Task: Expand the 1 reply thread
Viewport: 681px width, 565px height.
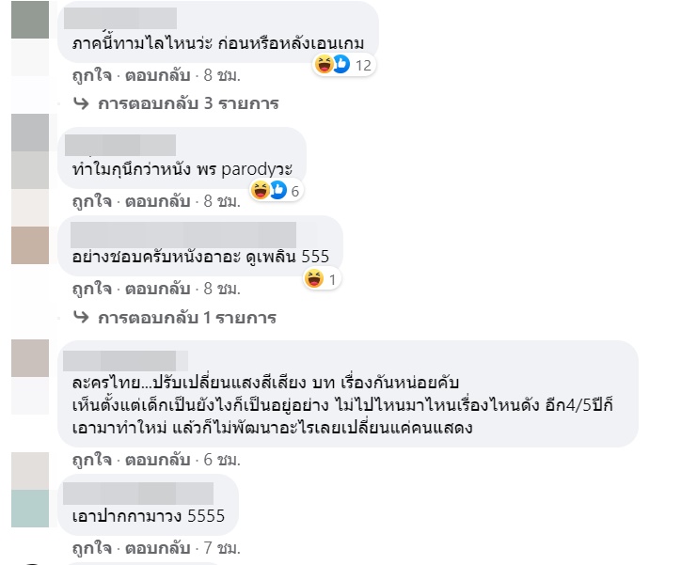Action: click(x=187, y=318)
